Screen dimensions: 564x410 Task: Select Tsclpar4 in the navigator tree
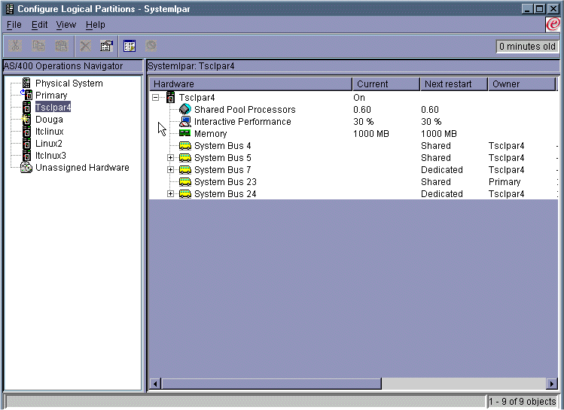pos(53,107)
